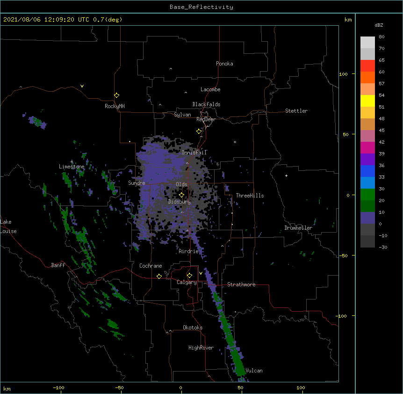Screen dimensions: 403x394
Task: Select the bright blue 33-36 dBZ swatch
Action: [367, 171]
